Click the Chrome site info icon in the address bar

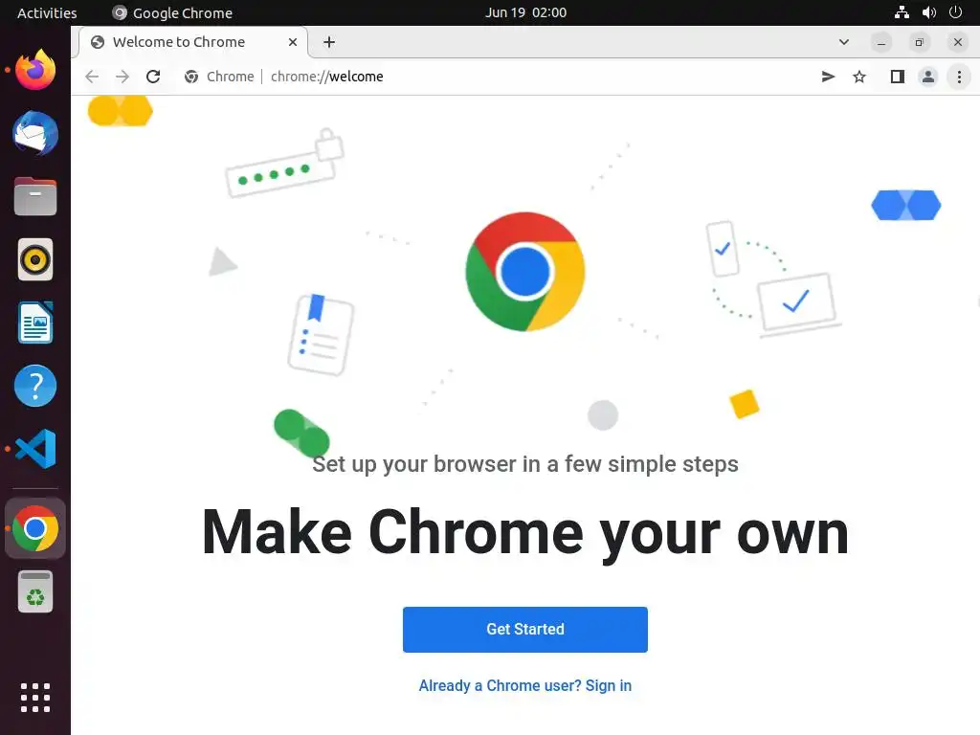pos(191,77)
